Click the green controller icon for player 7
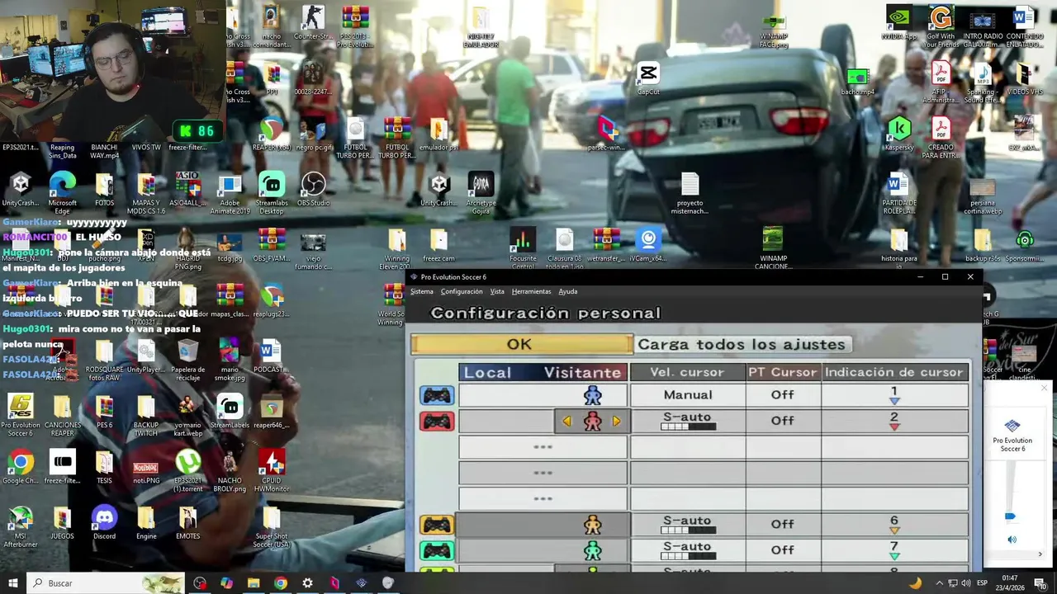The height and width of the screenshot is (594, 1057). (437, 550)
